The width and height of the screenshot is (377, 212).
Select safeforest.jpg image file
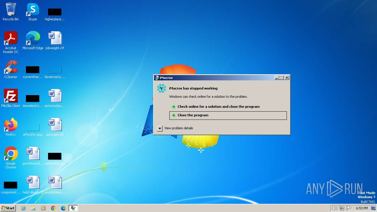pyautogui.click(x=55, y=158)
